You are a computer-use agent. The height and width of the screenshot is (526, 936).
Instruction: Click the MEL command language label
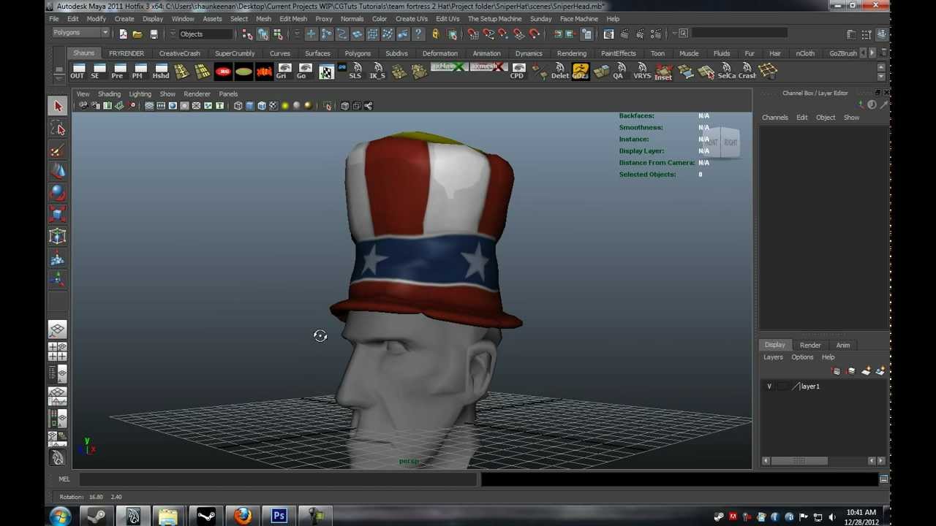point(64,479)
